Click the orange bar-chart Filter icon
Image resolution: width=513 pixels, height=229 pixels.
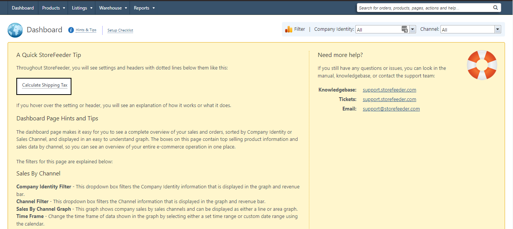click(289, 29)
